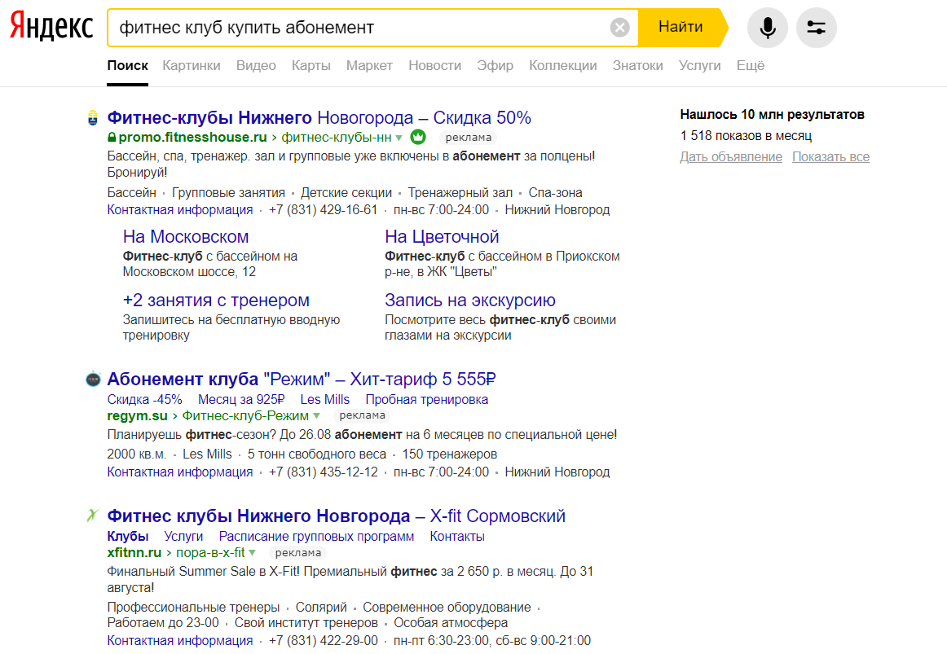The height and width of the screenshot is (654, 947).
Task: Click the 1 518 показов в месяц text
Action: (745, 136)
